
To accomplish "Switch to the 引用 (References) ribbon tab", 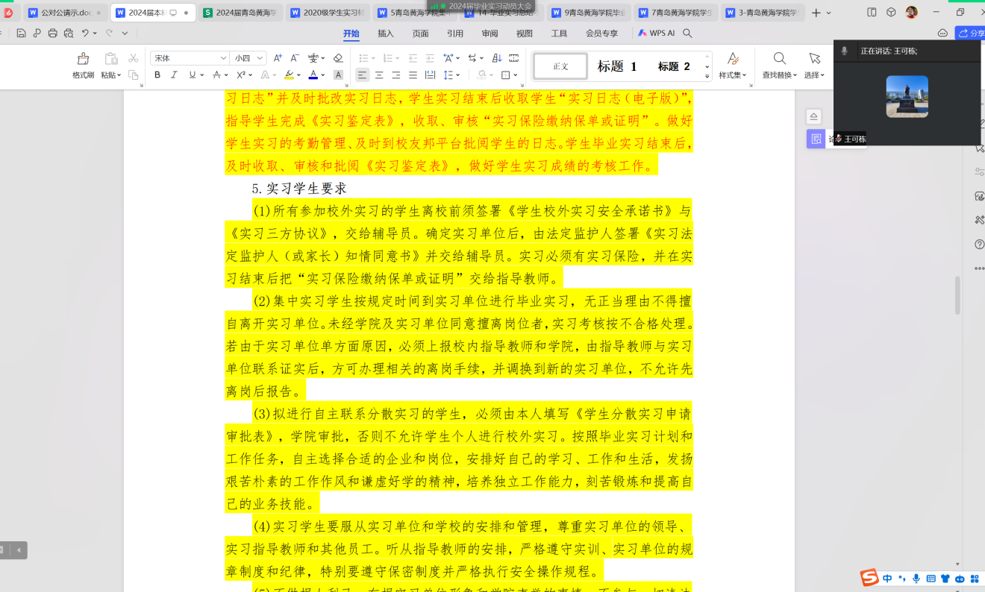I will (455, 34).
